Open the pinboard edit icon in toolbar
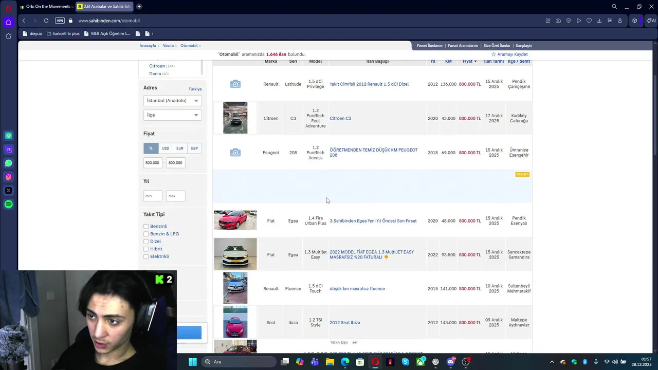Screen dimensions: 658x370 point(548,21)
